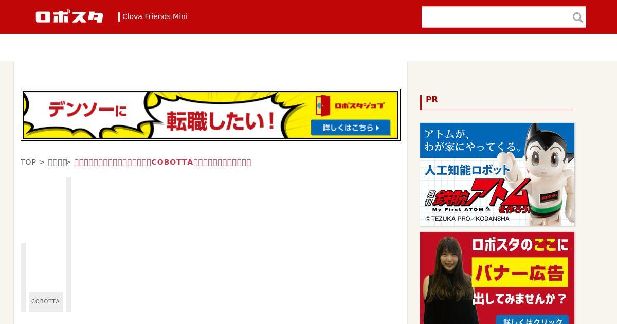Screen dimensions: 617x324
Task: Click the ロボスタジョブ logo in banner
Action: coord(351,105)
